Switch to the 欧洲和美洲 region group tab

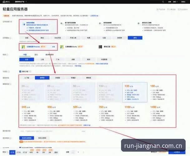point(49,55)
